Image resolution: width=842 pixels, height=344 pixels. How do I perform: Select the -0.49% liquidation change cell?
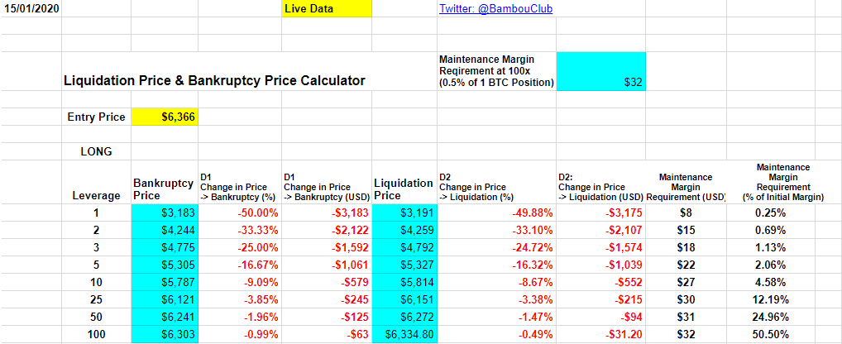pos(497,334)
